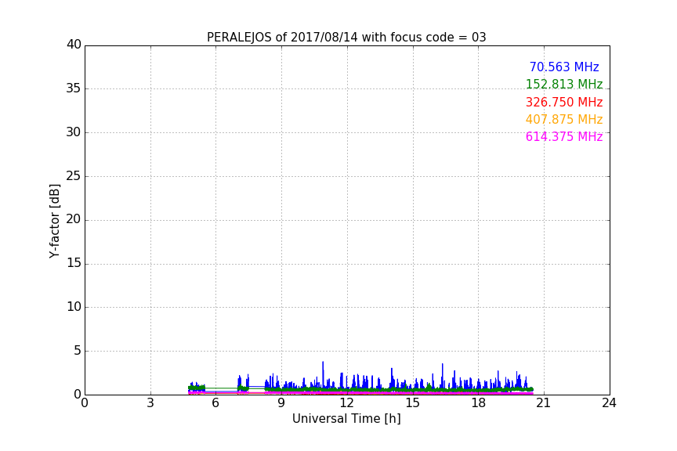The height and width of the screenshot is (451, 677).
Task: Click the x-axis tick label 3
Action: coord(150,403)
